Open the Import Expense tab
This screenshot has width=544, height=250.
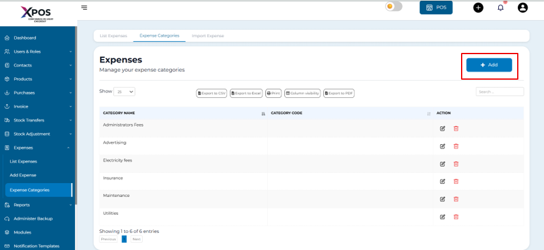[x=208, y=36]
